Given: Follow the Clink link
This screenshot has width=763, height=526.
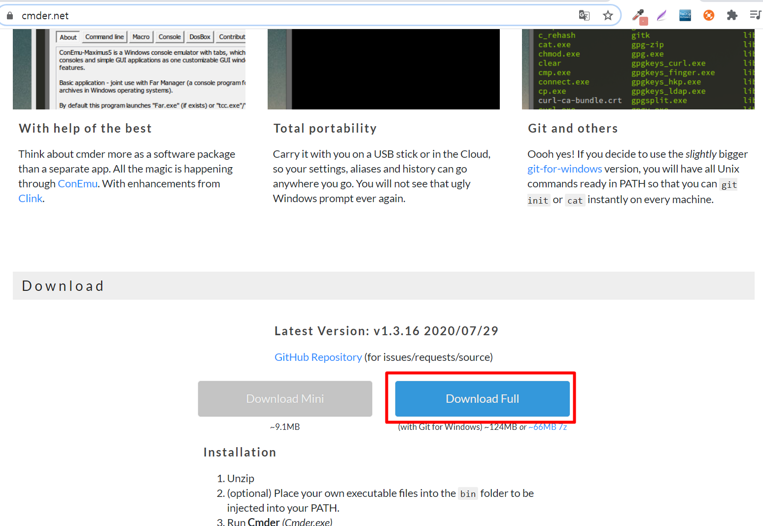Looking at the screenshot, I should [31, 198].
